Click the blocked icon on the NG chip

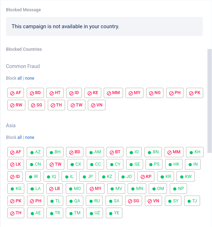tap(151, 93)
